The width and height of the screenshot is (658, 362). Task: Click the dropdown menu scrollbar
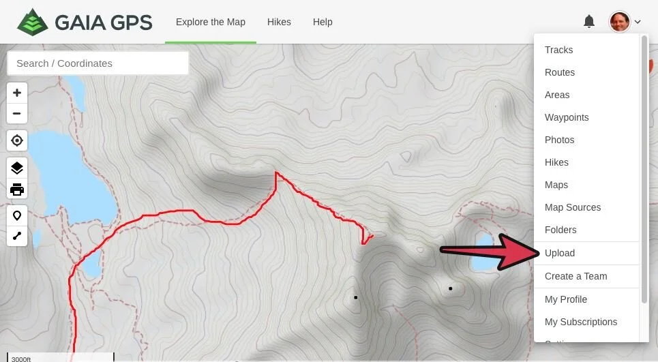tap(644, 169)
